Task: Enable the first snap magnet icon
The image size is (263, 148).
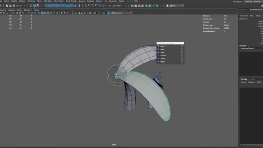Action: click(x=85, y=6)
